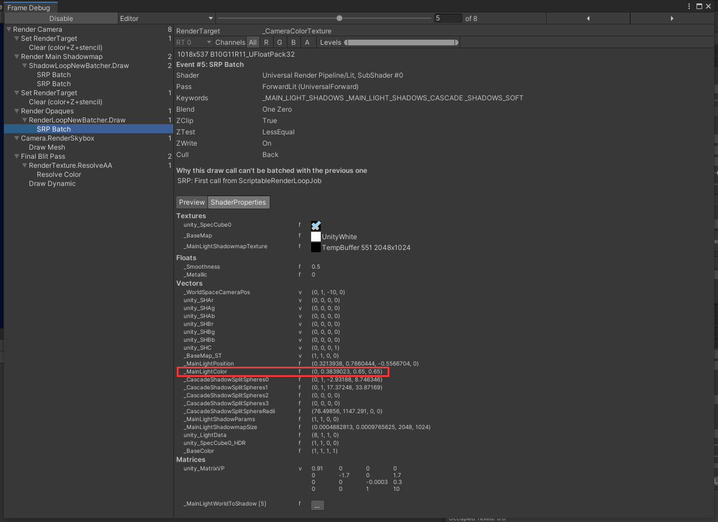The height and width of the screenshot is (522, 718).
Task: Click the _Metallic float property
Action: [196, 275]
